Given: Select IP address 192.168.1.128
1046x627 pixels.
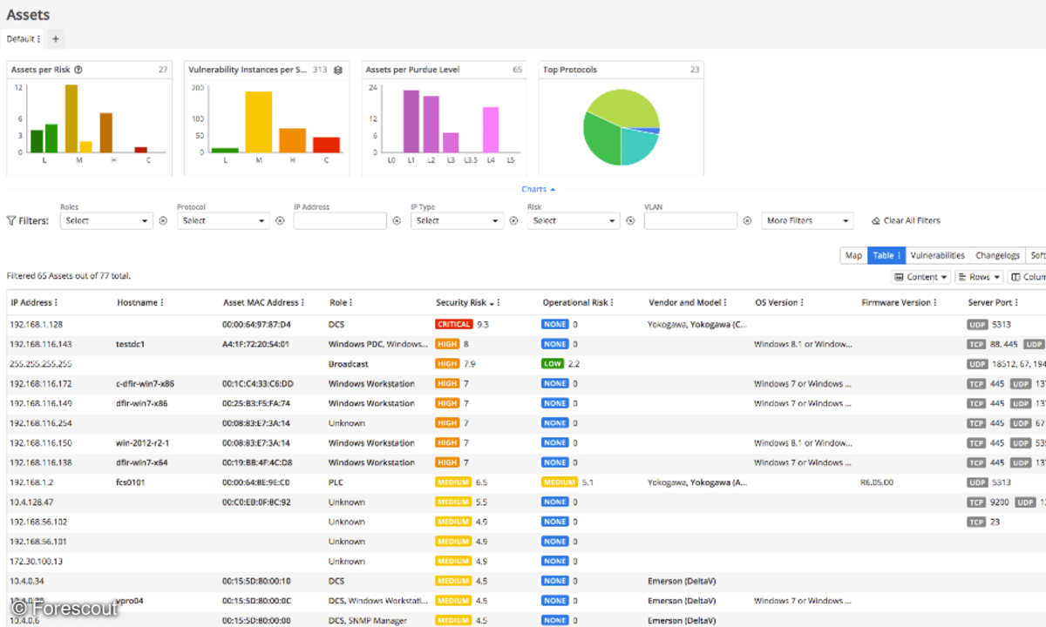Looking at the screenshot, I should (35, 324).
